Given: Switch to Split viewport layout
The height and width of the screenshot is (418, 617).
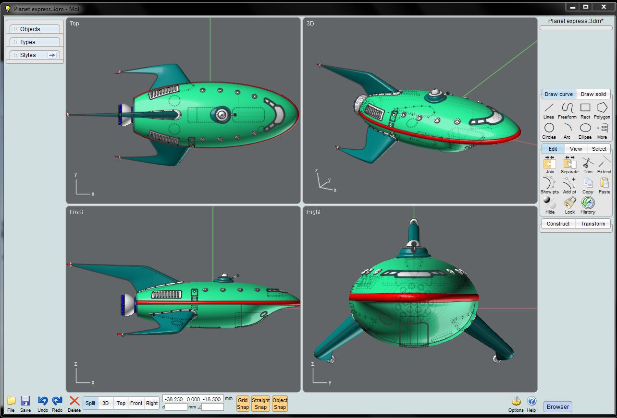Looking at the screenshot, I should (x=90, y=403).
